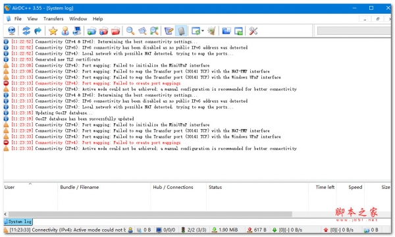The width and height of the screenshot is (395, 237).
Task: Open finished uploads via the red folder icon
Action: point(116,31)
